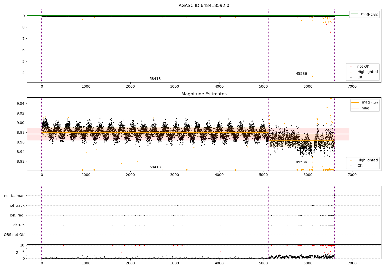Click the "Ion. rad." row label
The image size is (385, 269).
(17, 215)
